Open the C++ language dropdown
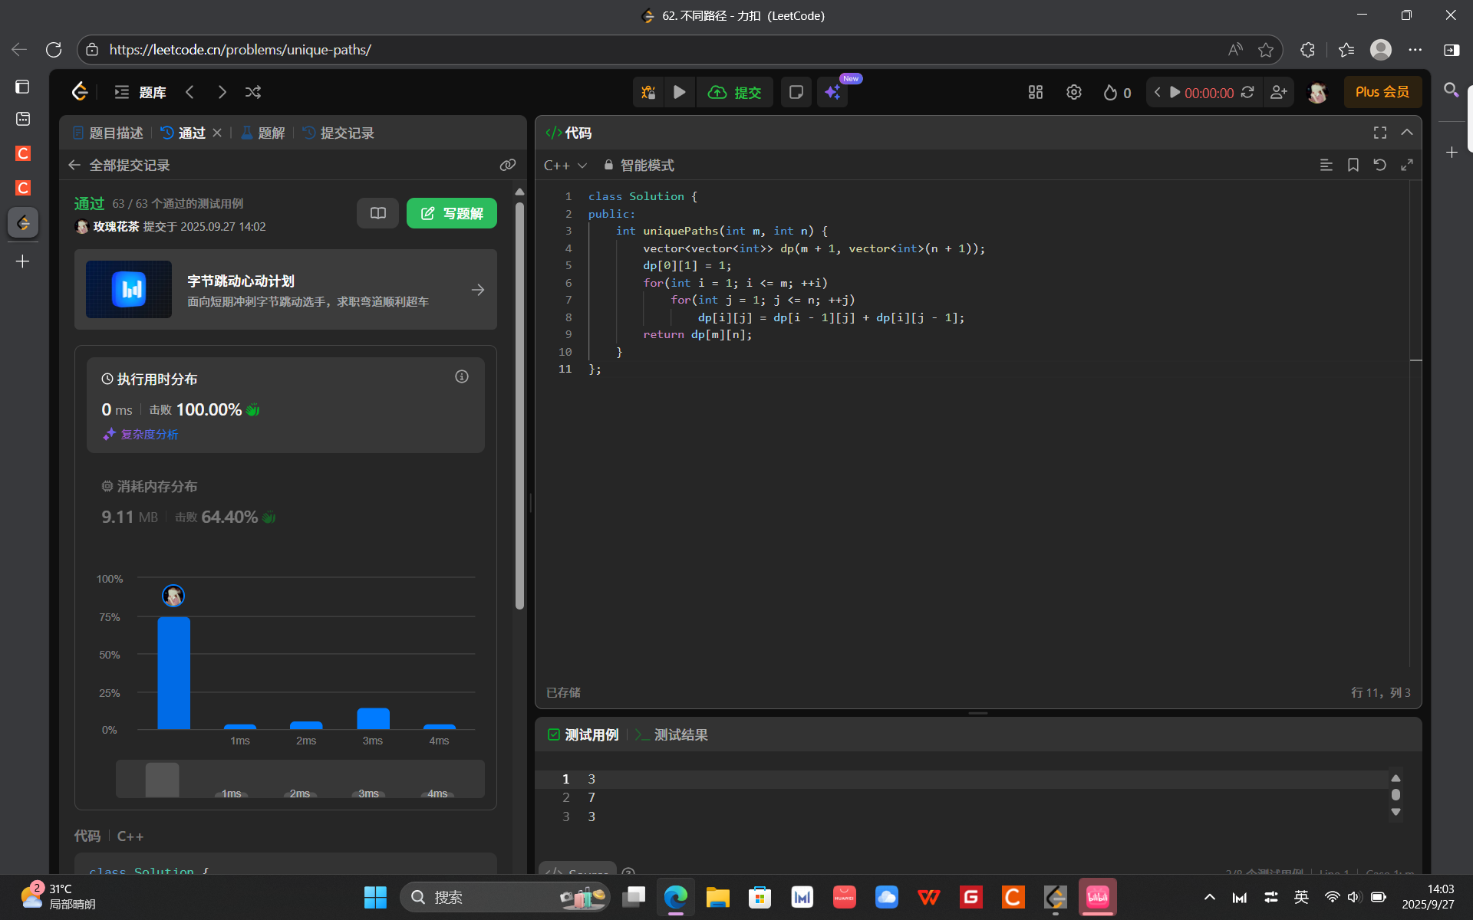1473x920 pixels. point(565,165)
